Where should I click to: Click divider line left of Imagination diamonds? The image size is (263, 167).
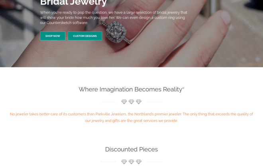tap(108, 102)
